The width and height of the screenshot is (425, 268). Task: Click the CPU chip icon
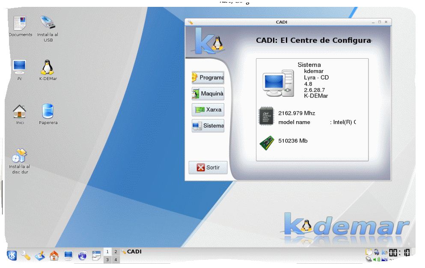coord(266,116)
